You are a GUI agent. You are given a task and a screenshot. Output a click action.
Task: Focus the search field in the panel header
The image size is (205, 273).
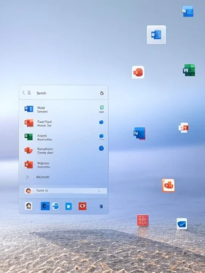[41, 93]
